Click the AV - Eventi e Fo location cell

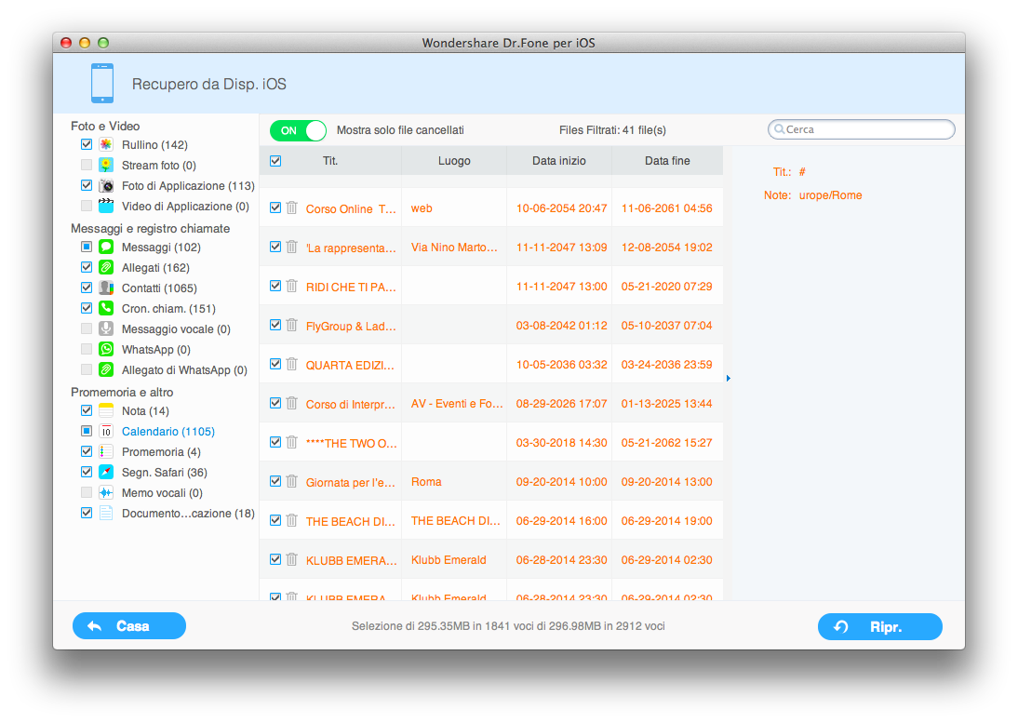[x=457, y=404]
